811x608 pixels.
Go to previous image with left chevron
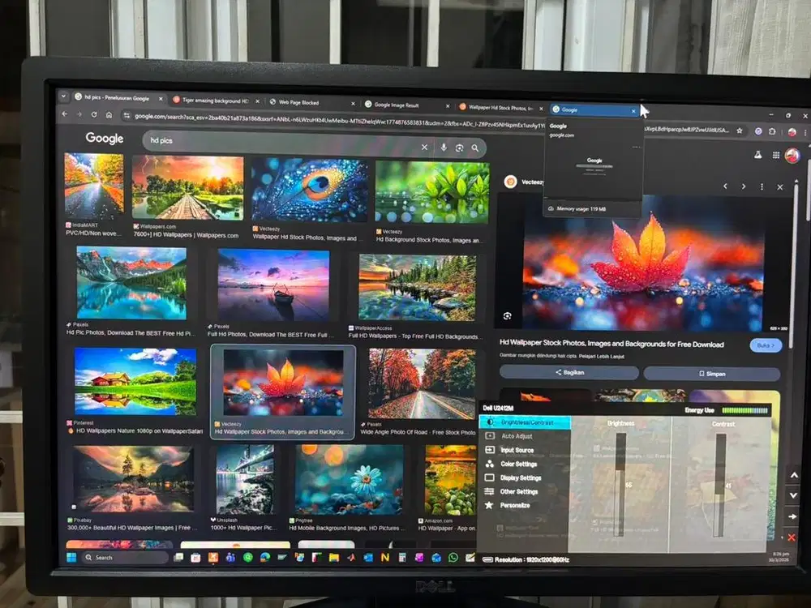click(726, 186)
